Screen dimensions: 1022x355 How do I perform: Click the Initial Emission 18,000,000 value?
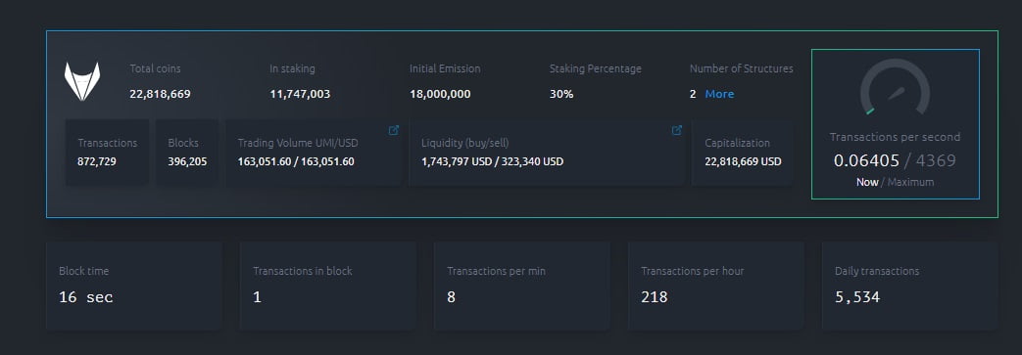tap(441, 94)
